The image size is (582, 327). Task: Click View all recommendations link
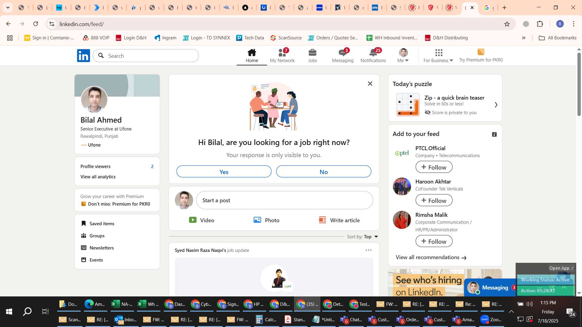[x=431, y=257]
